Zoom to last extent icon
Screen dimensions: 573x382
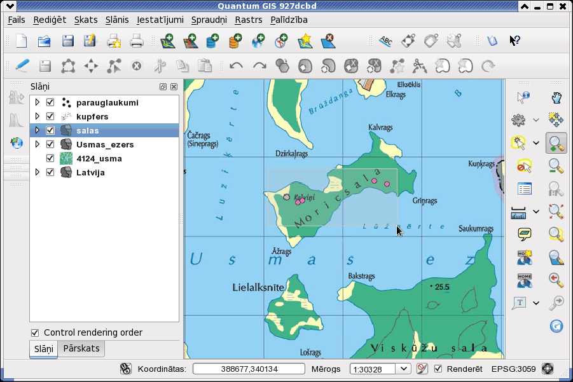[x=556, y=280]
